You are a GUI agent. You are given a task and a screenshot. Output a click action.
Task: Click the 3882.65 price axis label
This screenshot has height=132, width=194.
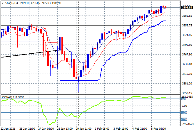(x=187, y=16)
